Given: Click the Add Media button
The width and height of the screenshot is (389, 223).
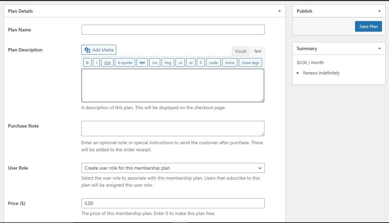Looking at the screenshot, I should pos(99,50).
